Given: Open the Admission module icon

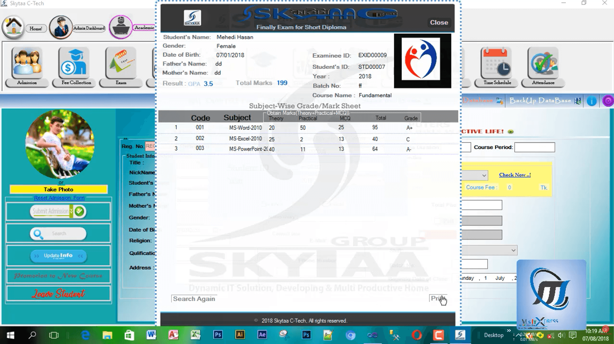Looking at the screenshot, I should tap(27, 63).
